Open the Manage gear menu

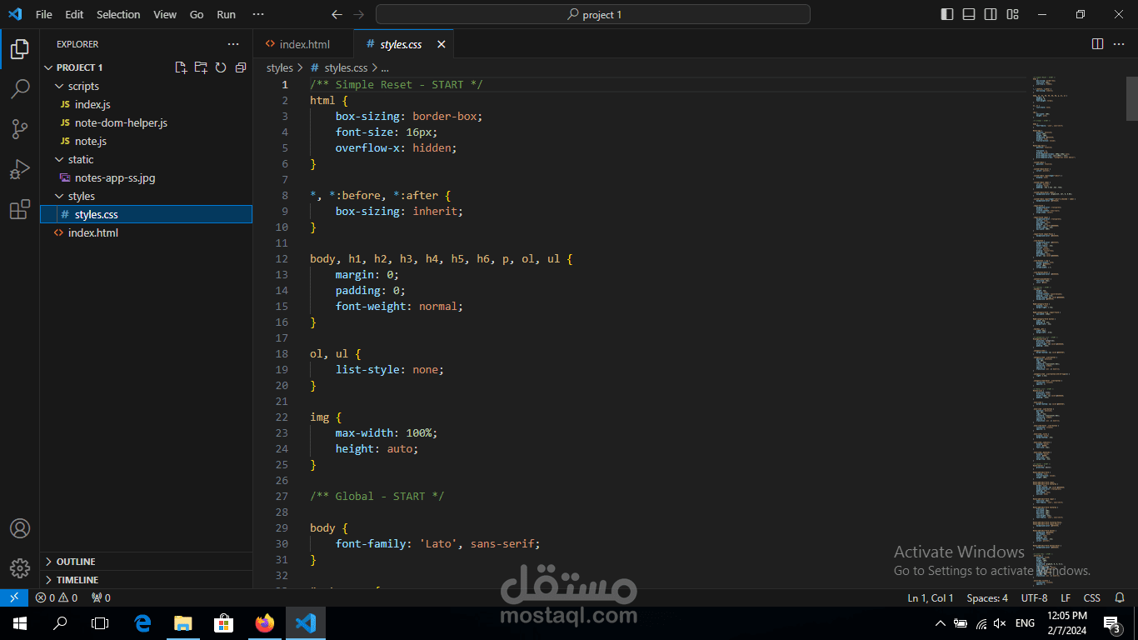point(20,568)
